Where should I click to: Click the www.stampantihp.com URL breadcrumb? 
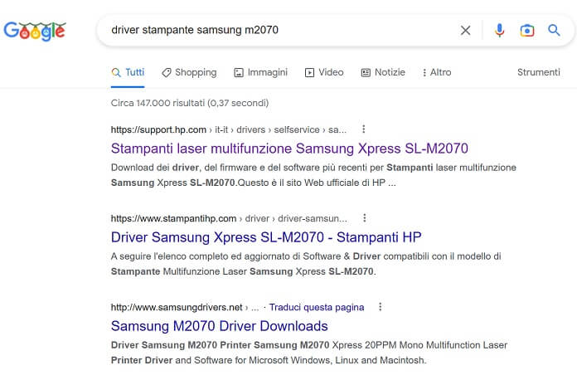[229, 218]
